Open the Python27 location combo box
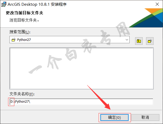Screen dimensions: 163x124 click(x=69, y=40)
